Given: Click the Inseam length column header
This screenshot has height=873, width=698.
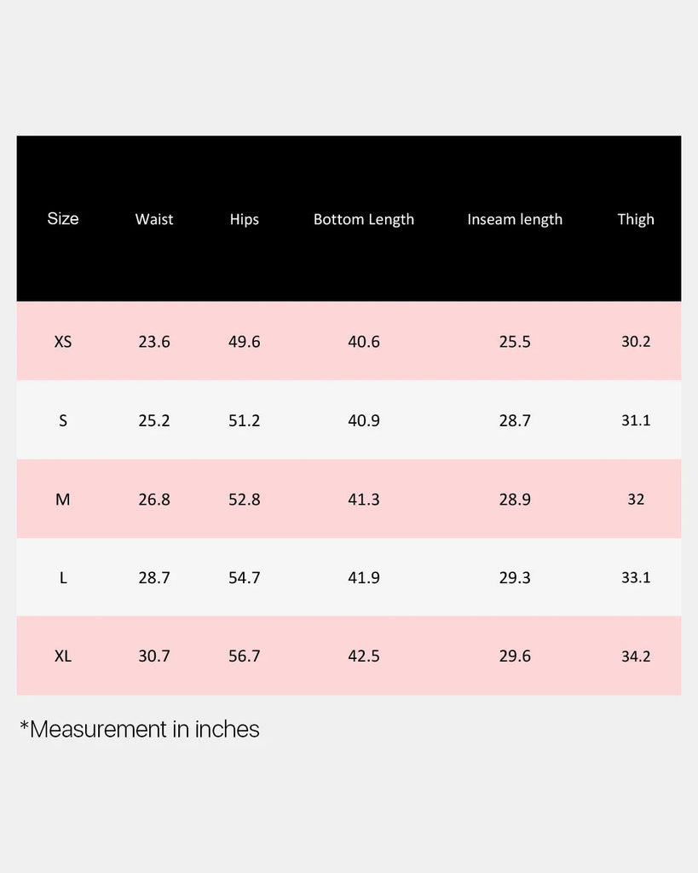Looking at the screenshot, I should (515, 219).
